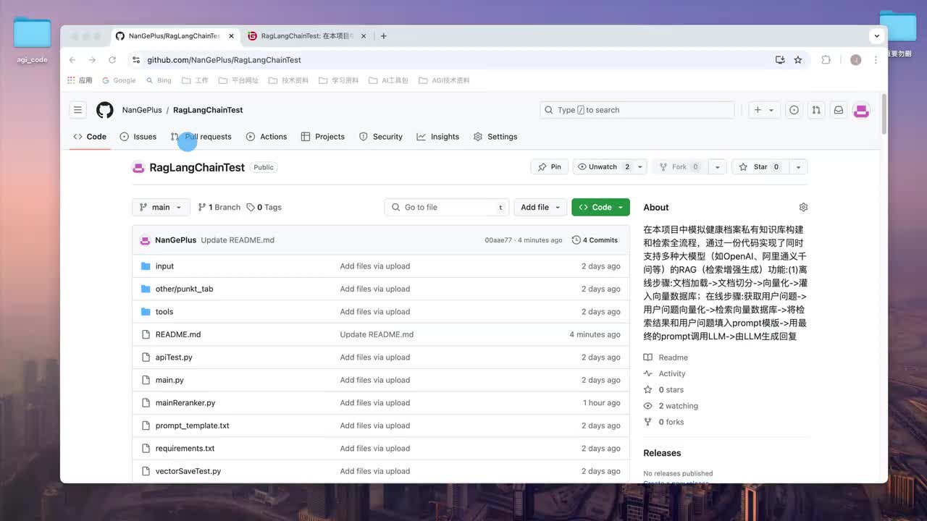Image resolution: width=927 pixels, height=521 pixels.
Task: Open the AI工具包 bookmark folder
Action: [x=388, y=80]
